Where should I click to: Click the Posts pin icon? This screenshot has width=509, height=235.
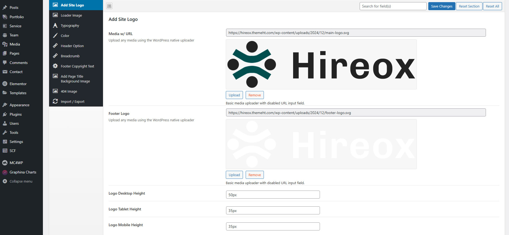(x=5, y=7)
